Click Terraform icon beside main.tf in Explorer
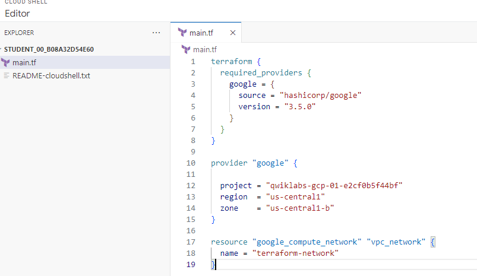Viewport: 477px width, 276px height. (5, 62)
